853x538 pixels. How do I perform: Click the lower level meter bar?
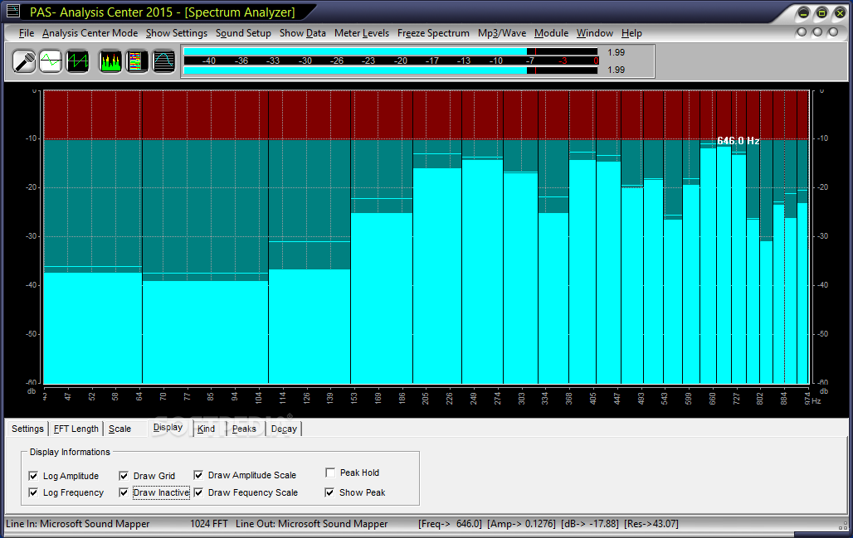pos(391,70)
